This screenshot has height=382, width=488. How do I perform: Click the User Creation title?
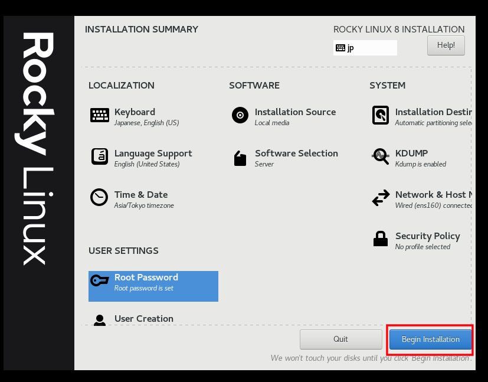(x=144, y=319)
